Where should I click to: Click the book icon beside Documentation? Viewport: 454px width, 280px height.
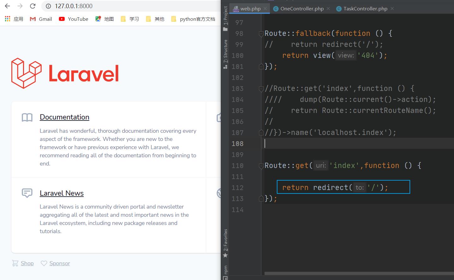tap(27, 117)
